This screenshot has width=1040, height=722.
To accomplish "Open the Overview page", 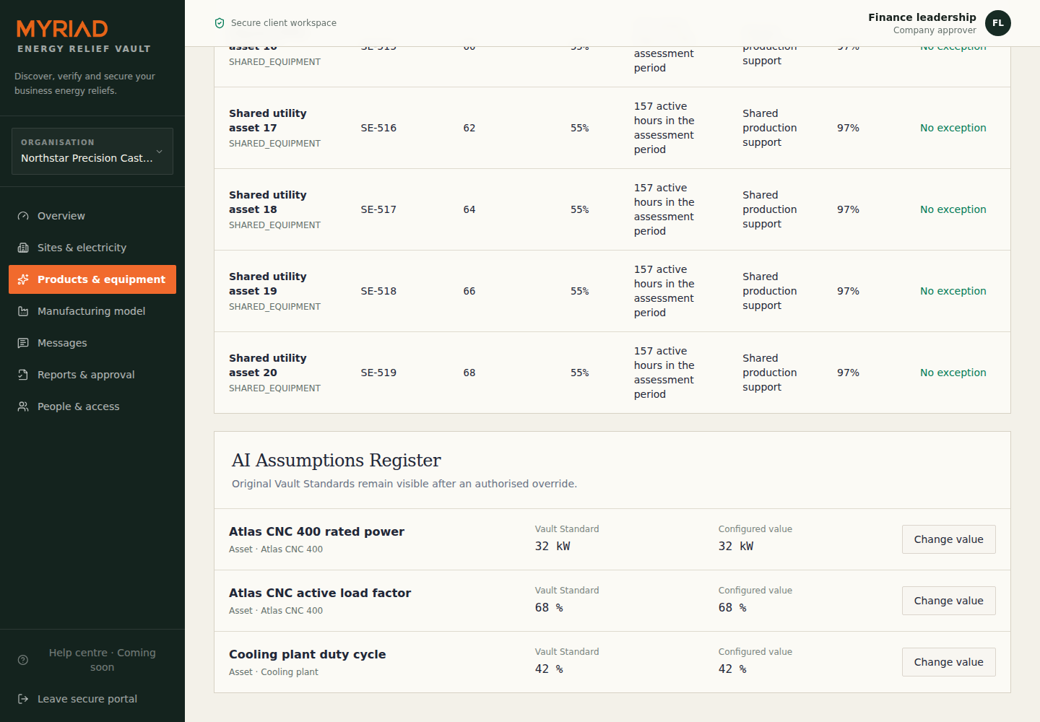I will pos(92,216).
